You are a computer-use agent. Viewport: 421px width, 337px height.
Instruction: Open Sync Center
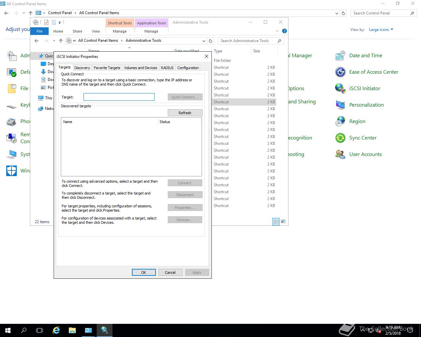(x=356, y=138)
